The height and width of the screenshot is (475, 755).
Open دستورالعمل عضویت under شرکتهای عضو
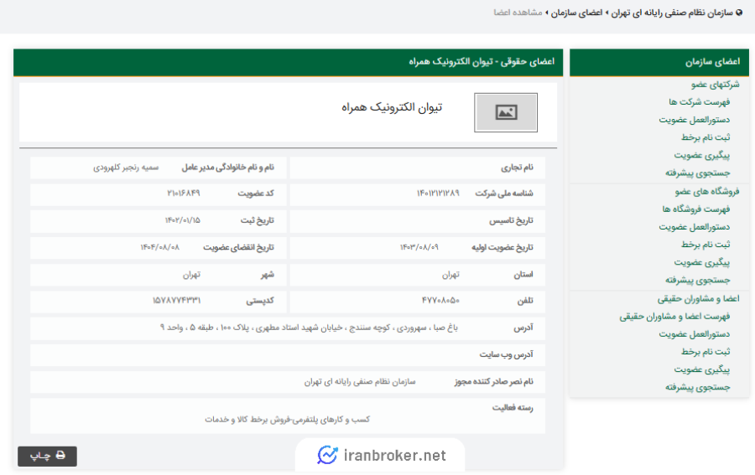695,120
